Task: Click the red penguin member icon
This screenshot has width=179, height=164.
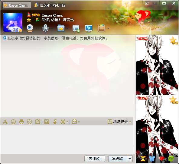Action: [x=29, y=14]
